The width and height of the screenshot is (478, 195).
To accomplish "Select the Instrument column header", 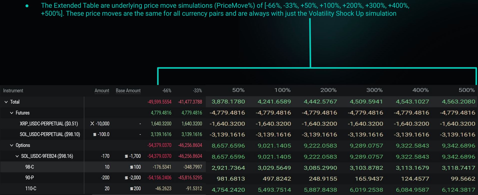I will [13, 90].
